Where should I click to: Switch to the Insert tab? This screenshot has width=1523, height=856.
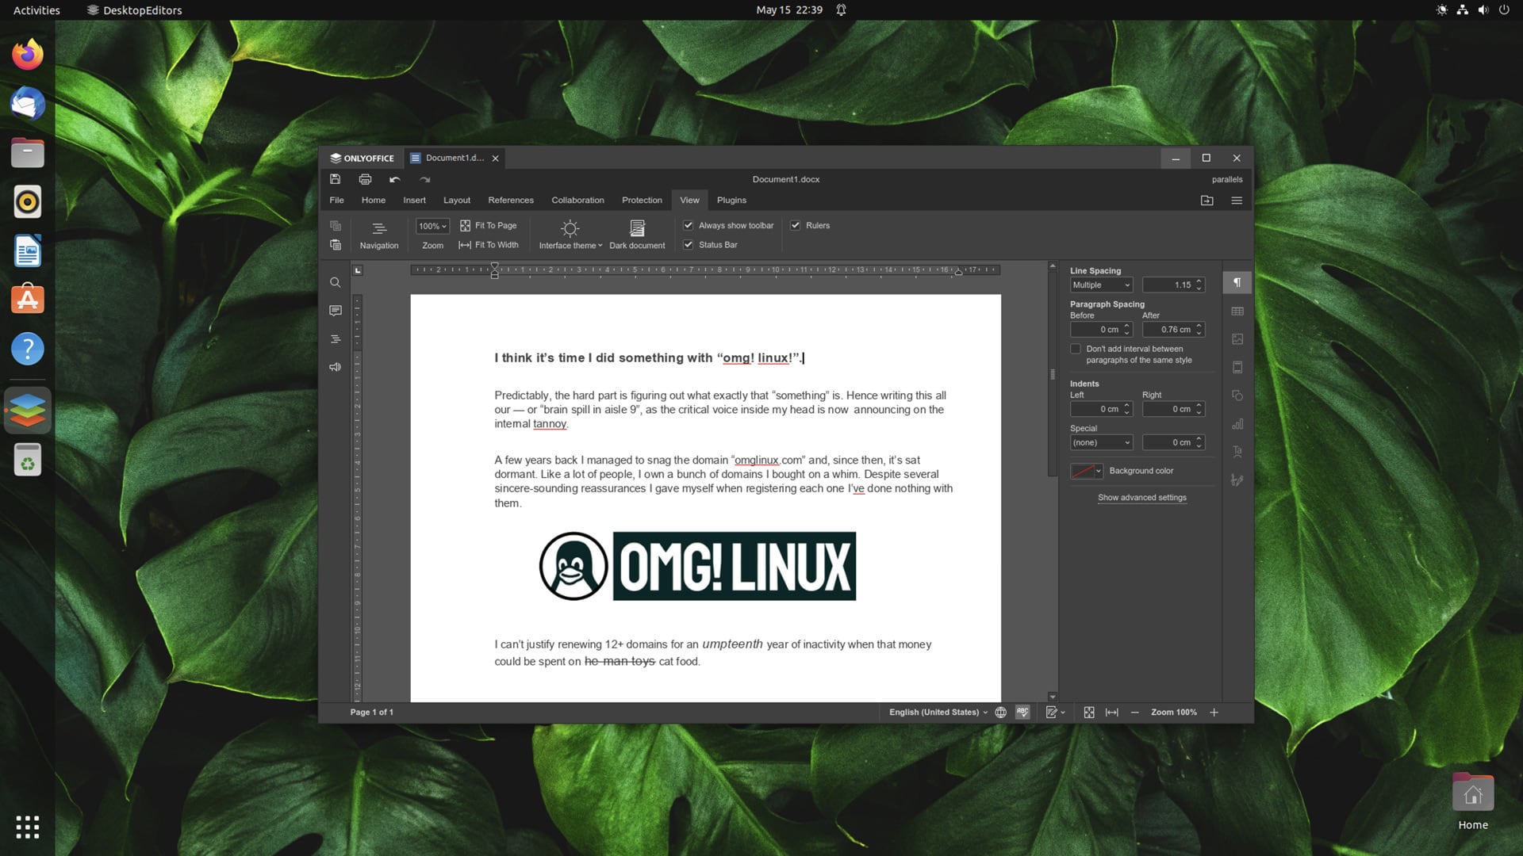tap(414, 201)
